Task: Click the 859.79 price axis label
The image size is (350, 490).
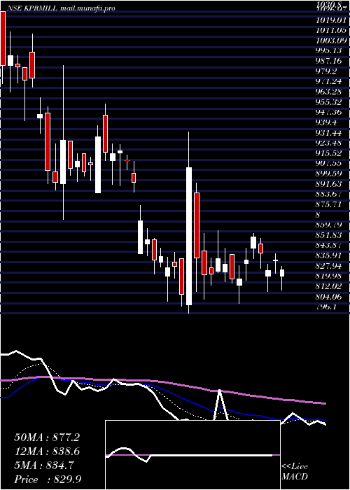Action: (x=329, y=225)
